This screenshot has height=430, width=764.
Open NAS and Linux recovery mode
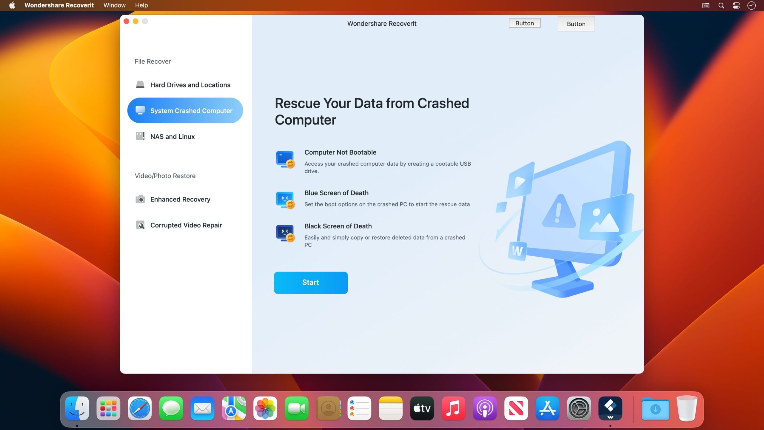(140, 136)
